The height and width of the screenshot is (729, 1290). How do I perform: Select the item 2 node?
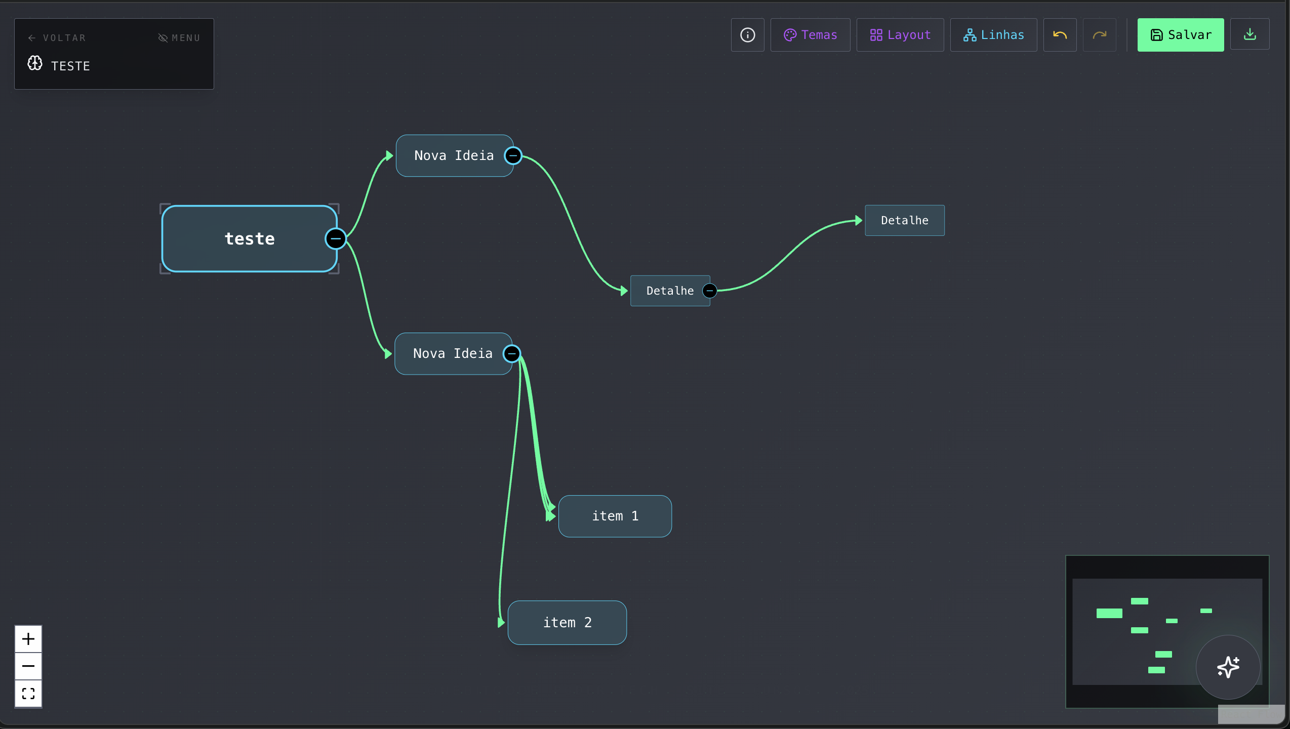click(x=567, y=623)
